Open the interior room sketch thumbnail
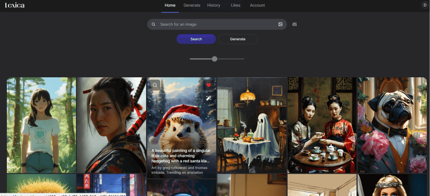The height and width of the screenshot is (196, 430). [x=322, y=185]
